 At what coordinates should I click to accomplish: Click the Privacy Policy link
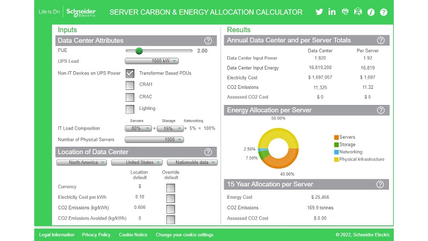coord(96,235)
